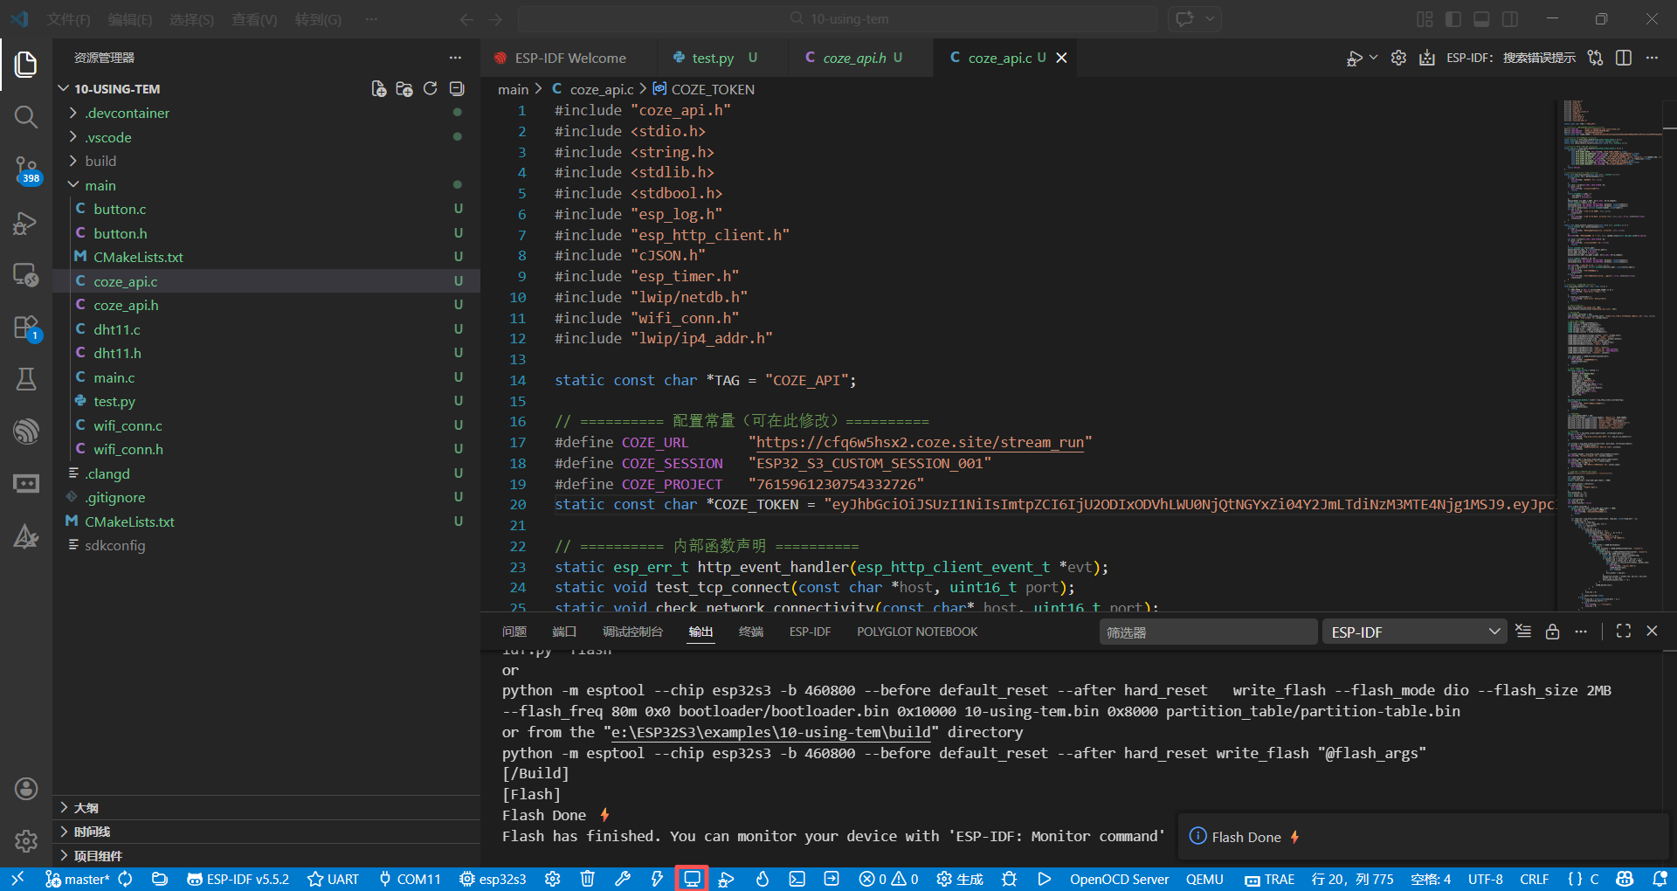1677x891 pixels.
Task: Expand the 大纲 outline section
Action: [x=86, y=808]
